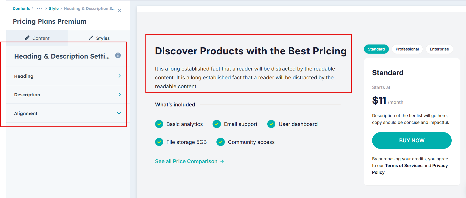Click the Terms of Services link
The height and width of the screenshot is (198, 466).
coord(403,165)
